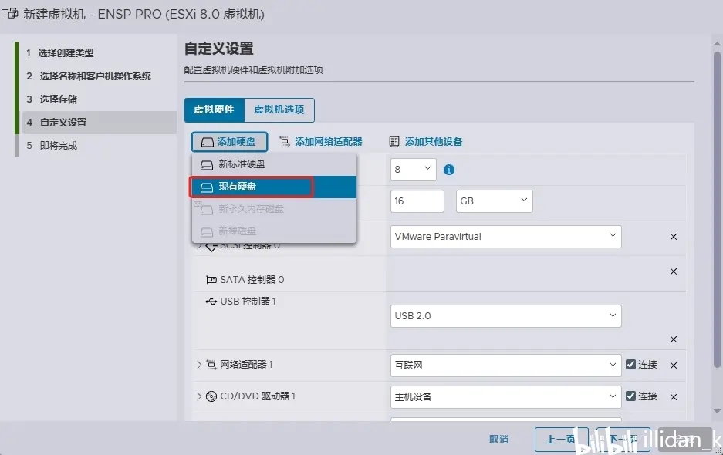Delete the USB controller 1 via X icon

[673, 339]
